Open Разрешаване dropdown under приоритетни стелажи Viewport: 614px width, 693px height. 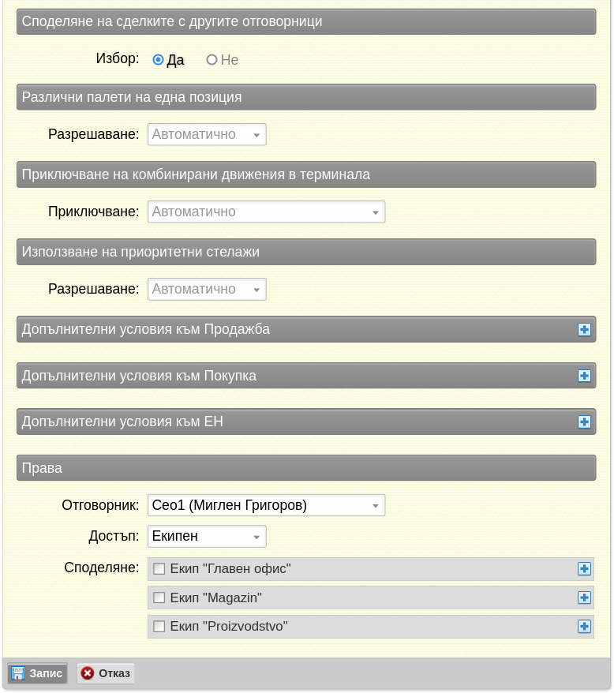coord(207,289)
